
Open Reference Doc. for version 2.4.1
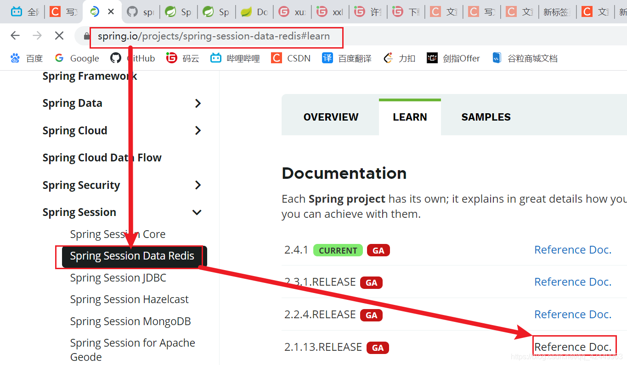click(x=573, y=250)
